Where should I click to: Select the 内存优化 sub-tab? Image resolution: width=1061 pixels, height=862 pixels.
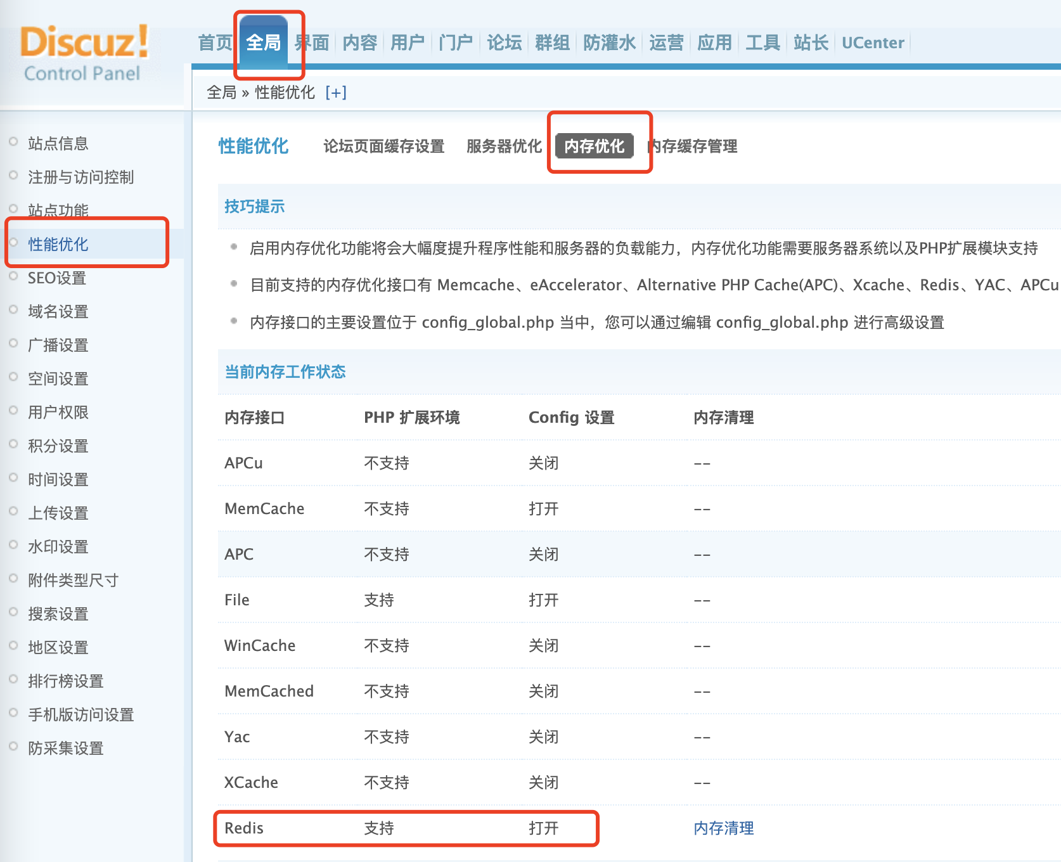click(x=595, y=146)
